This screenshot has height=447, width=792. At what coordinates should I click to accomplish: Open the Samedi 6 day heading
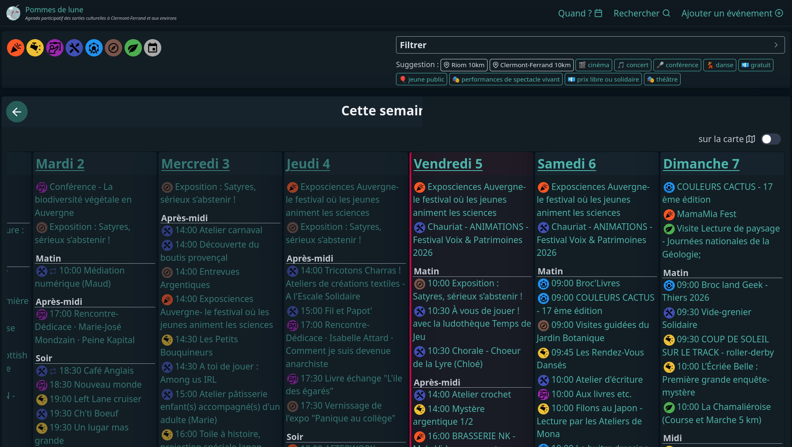pyautogui.click(x=567, y=164)
